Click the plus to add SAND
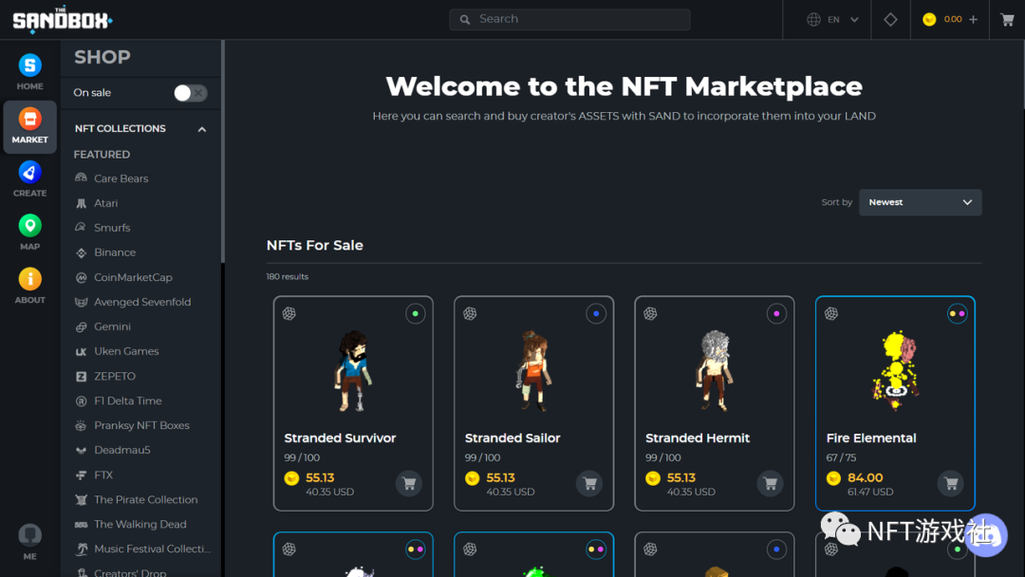This screenshot has height=577, width=1025. point(974,20)
